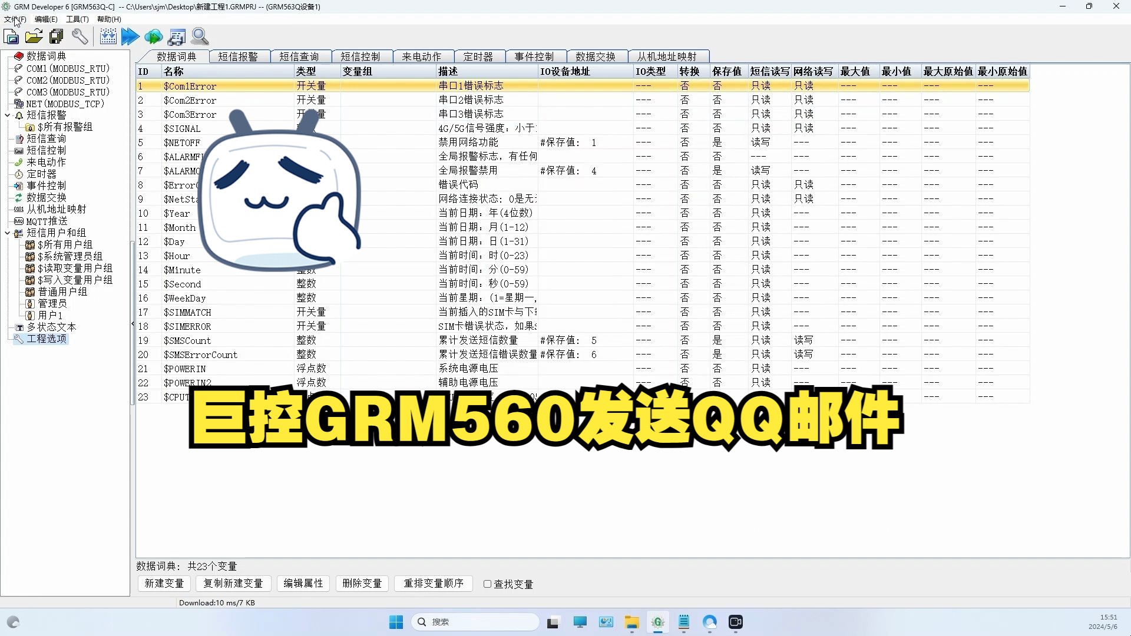Open a project with the folder icon

pyautogui.click(x=34, y=37)
